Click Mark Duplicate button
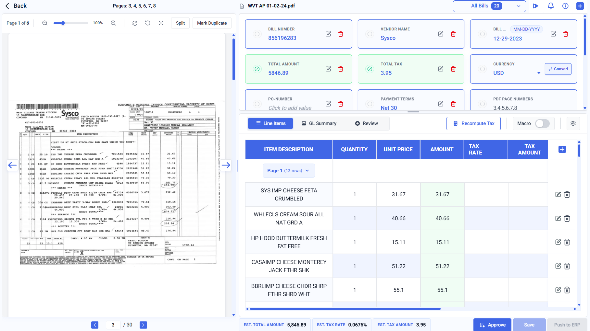Screen dimensions: 590x331 (x=212, y=23)
